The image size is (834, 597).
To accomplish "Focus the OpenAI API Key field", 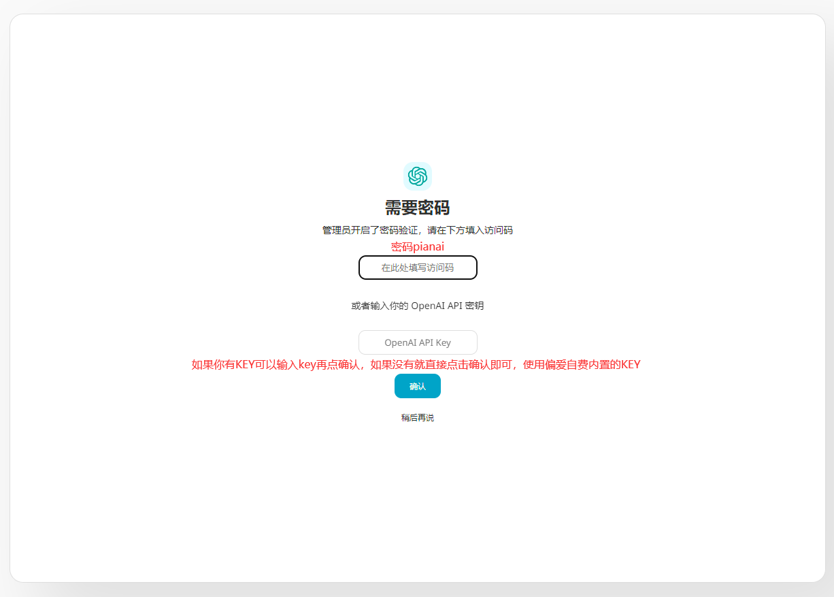I will point(418,342).
